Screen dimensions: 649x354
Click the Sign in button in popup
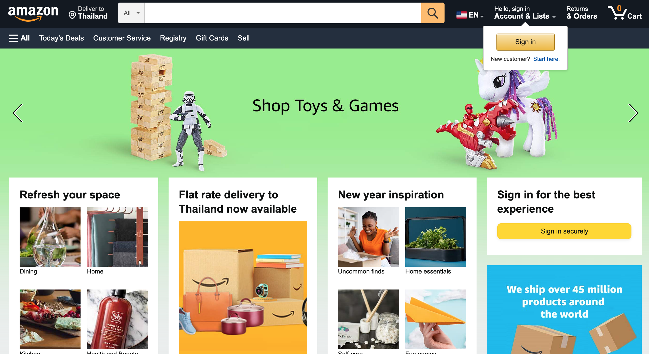(x=525, y=42)
